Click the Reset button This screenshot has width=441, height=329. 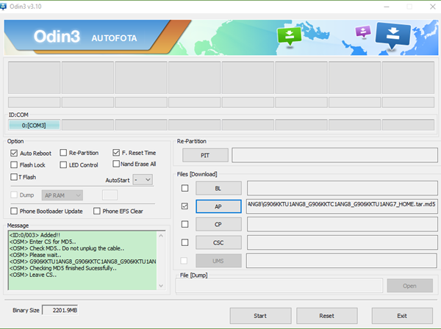tap(327, 316)
